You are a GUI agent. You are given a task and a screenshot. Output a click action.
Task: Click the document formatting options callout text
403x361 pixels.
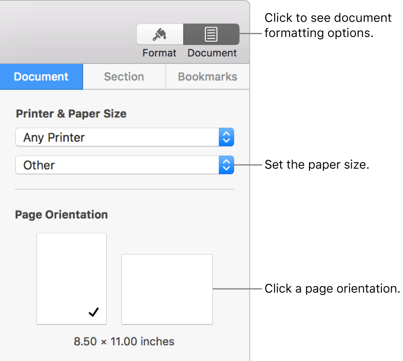tap(328, 25)
